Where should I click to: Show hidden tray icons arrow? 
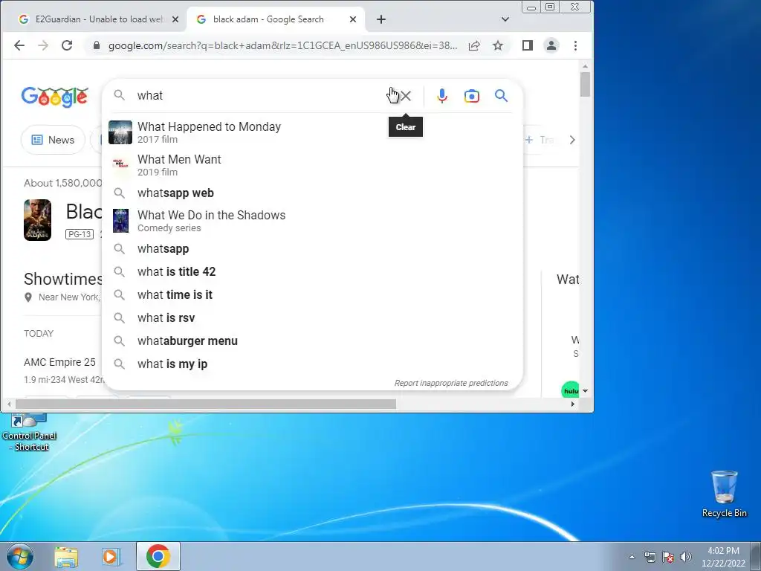tap(632, 557)
